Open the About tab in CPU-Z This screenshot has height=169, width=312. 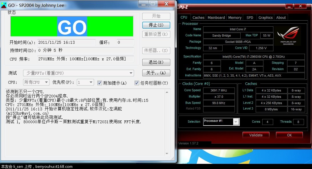[281, 17]
